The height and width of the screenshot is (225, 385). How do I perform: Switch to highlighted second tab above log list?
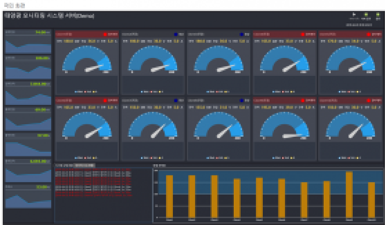coord(84,166)
